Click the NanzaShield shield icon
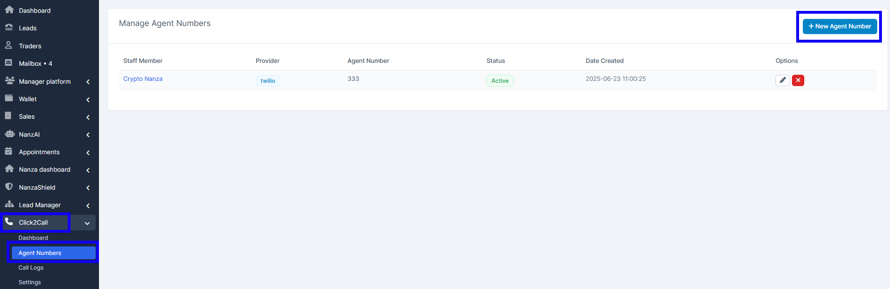The image size is (890, 289). click(x=9, y=187)
